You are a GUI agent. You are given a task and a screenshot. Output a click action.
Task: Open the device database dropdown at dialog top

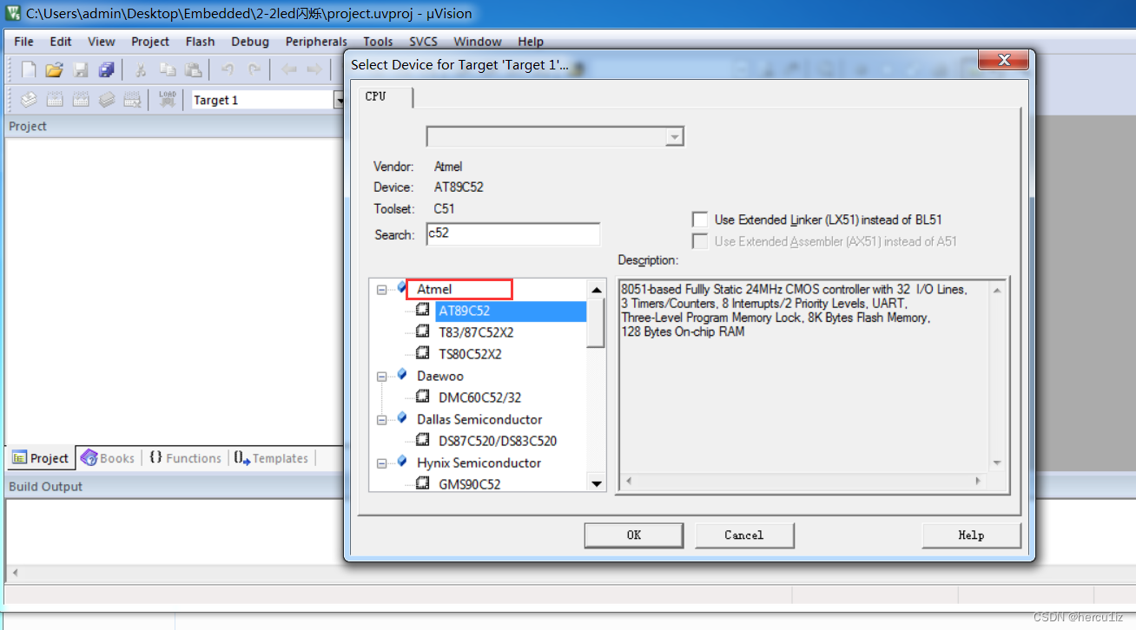click(675, 137)
